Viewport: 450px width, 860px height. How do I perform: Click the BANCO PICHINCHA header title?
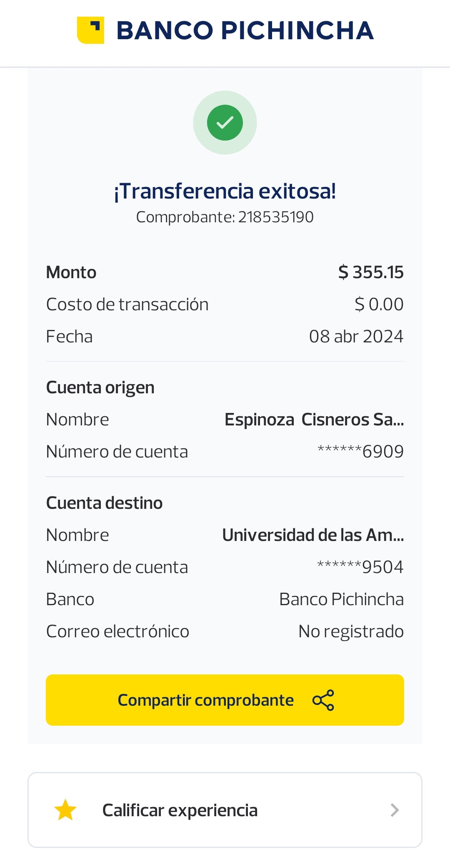click(245, 30)
